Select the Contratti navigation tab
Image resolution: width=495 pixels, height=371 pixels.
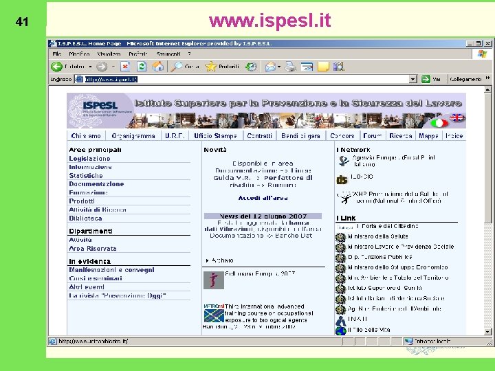[259, 136]
